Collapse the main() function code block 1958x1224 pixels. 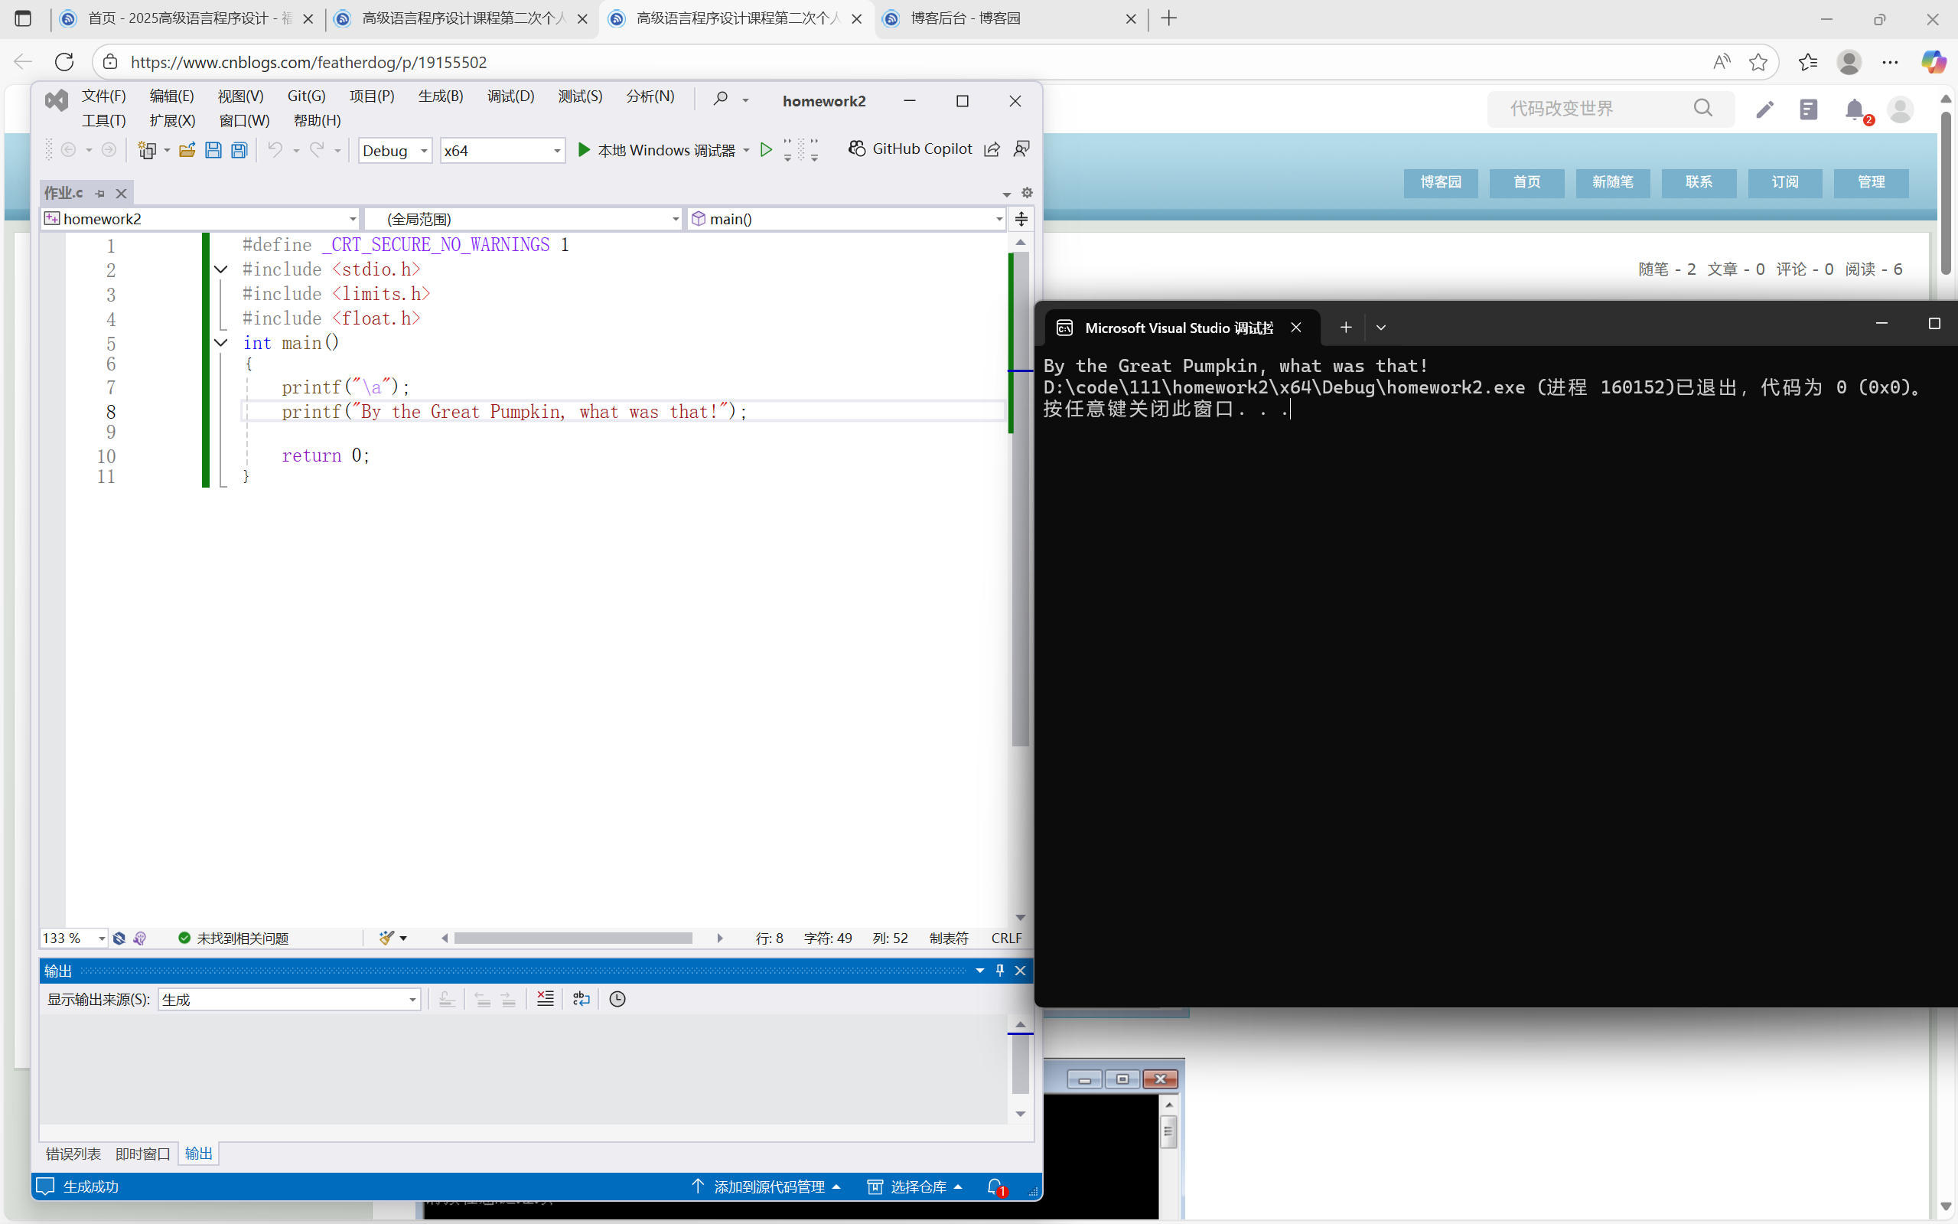pos(221,342)
